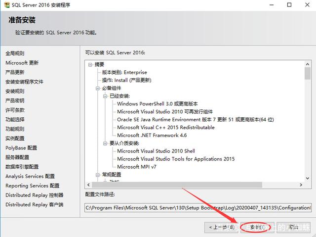Click the SQL Server setup title icon
The image size is (316, 237).
click(x=6, y=5)
